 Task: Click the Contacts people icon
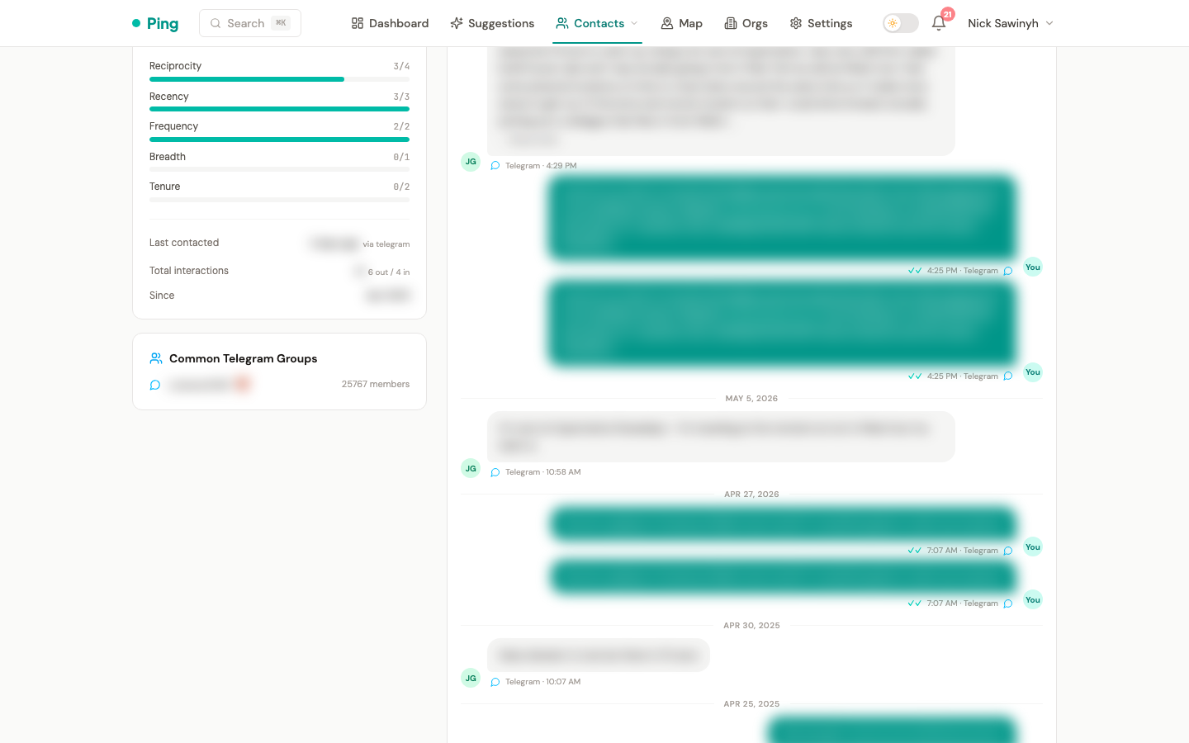562,23
